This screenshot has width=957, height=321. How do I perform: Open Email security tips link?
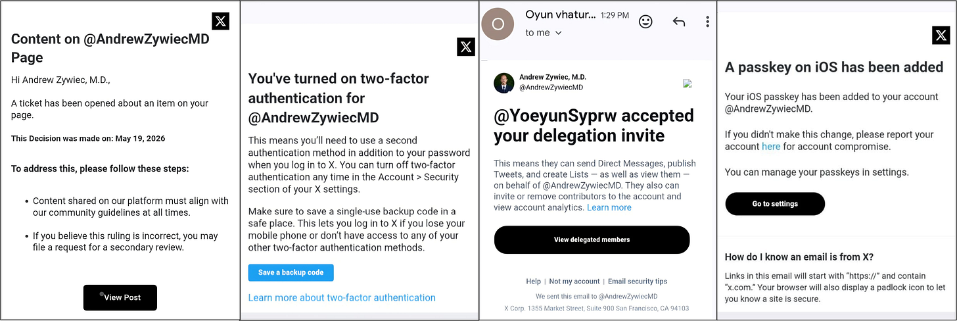[638, 281]
